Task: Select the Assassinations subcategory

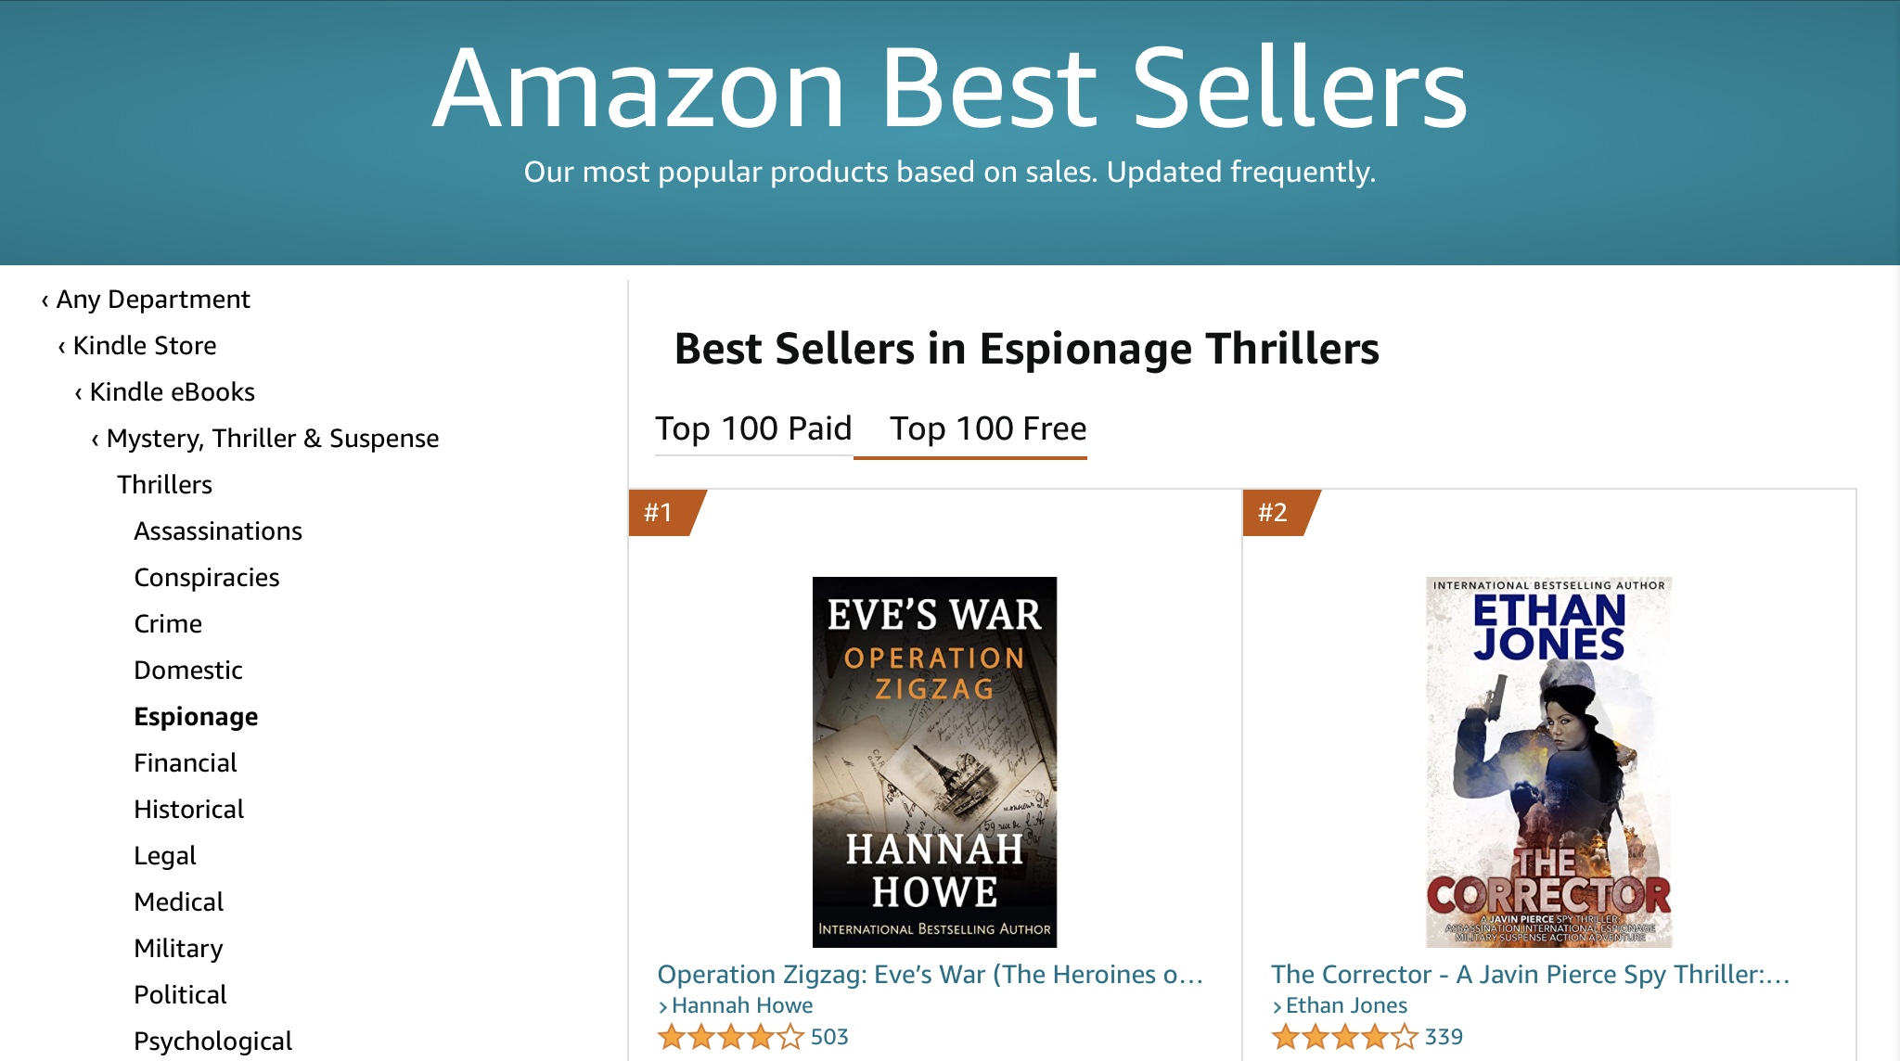Action: pos(218,531)
